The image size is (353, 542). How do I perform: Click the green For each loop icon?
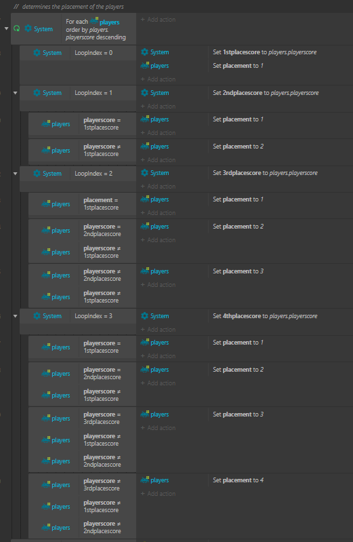click(16, 28)
